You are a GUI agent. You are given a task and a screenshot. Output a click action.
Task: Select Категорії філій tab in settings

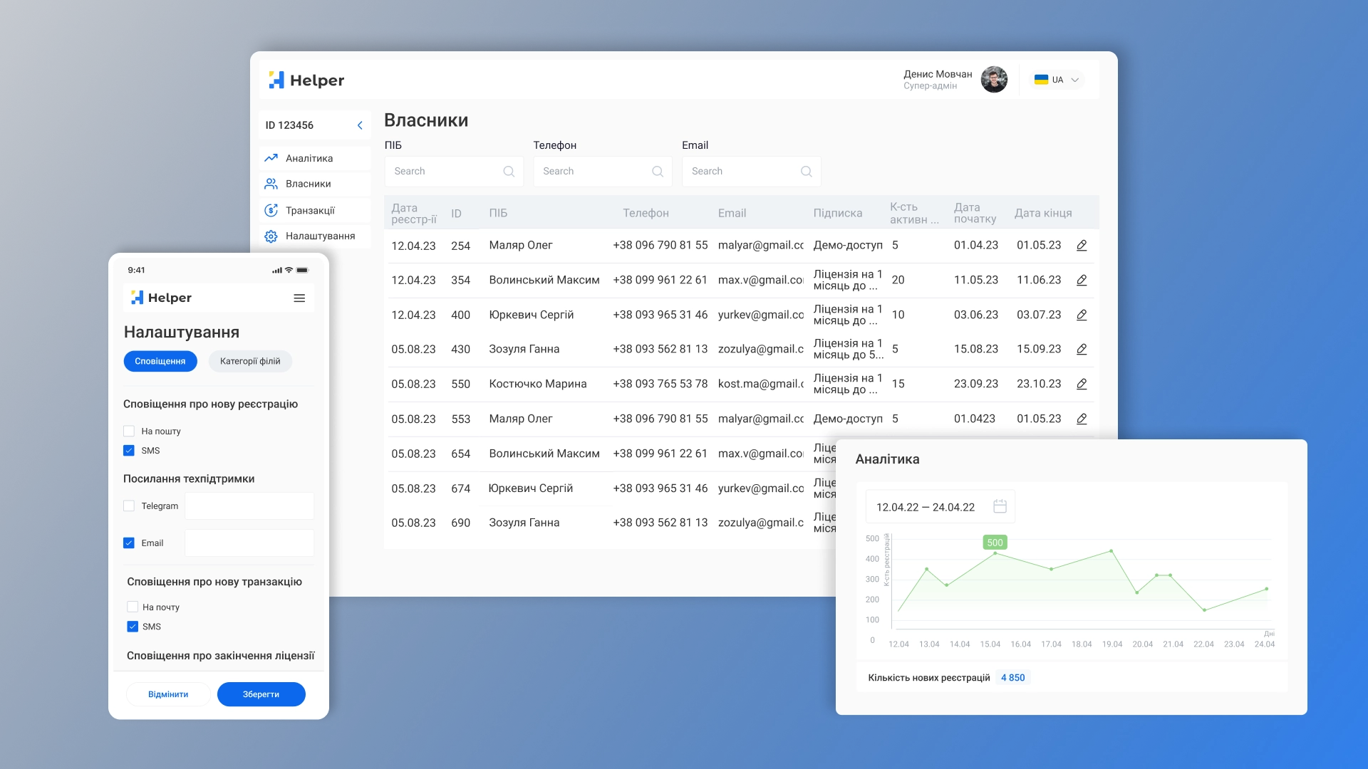click(249, 360)
